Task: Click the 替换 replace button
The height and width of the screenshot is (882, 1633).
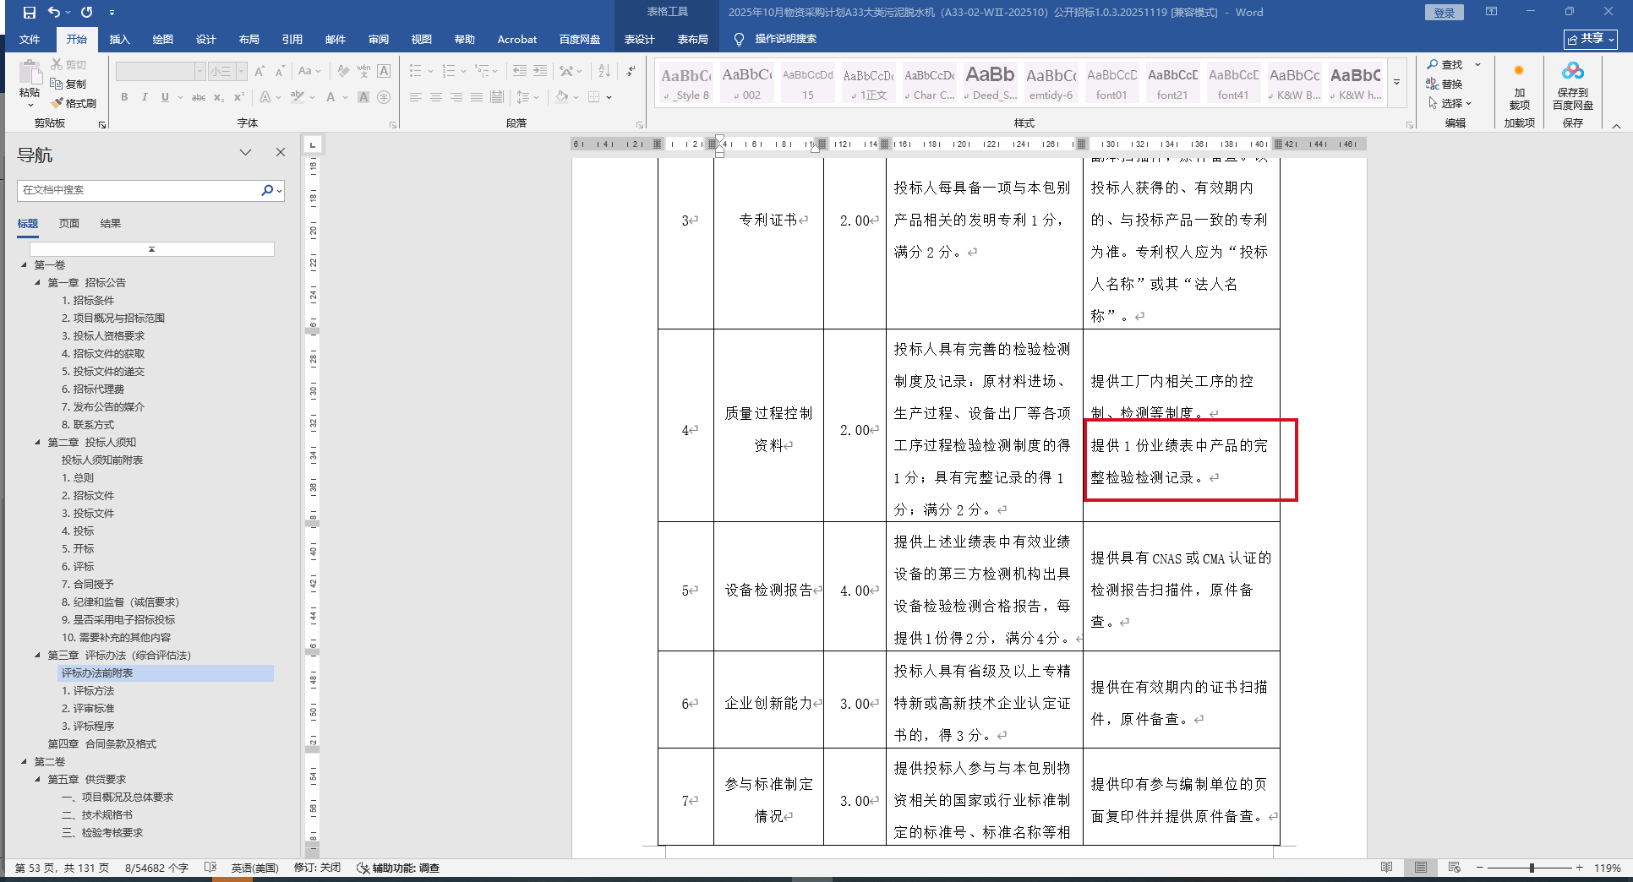Action: (1445, 84)
